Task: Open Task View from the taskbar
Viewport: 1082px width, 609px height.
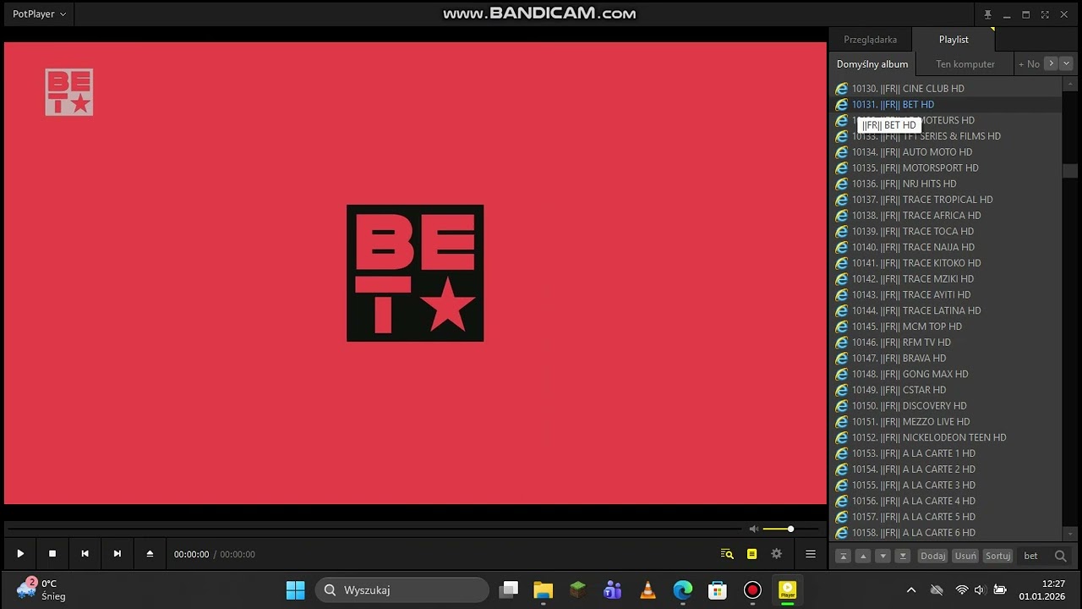Action: tap(508, 590)
